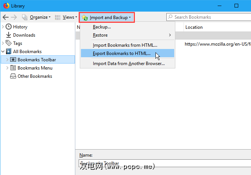Viewport: 251px width, 175px height.
Task: Collapse the All Bookmarks node
Action: (3, 52)
